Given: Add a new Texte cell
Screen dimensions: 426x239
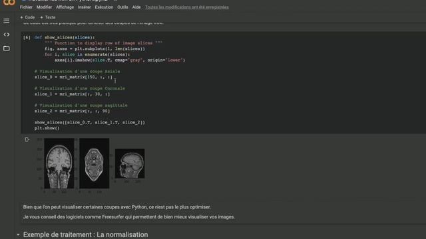Looking at the screenshot, I should click(x=47, y=17).
